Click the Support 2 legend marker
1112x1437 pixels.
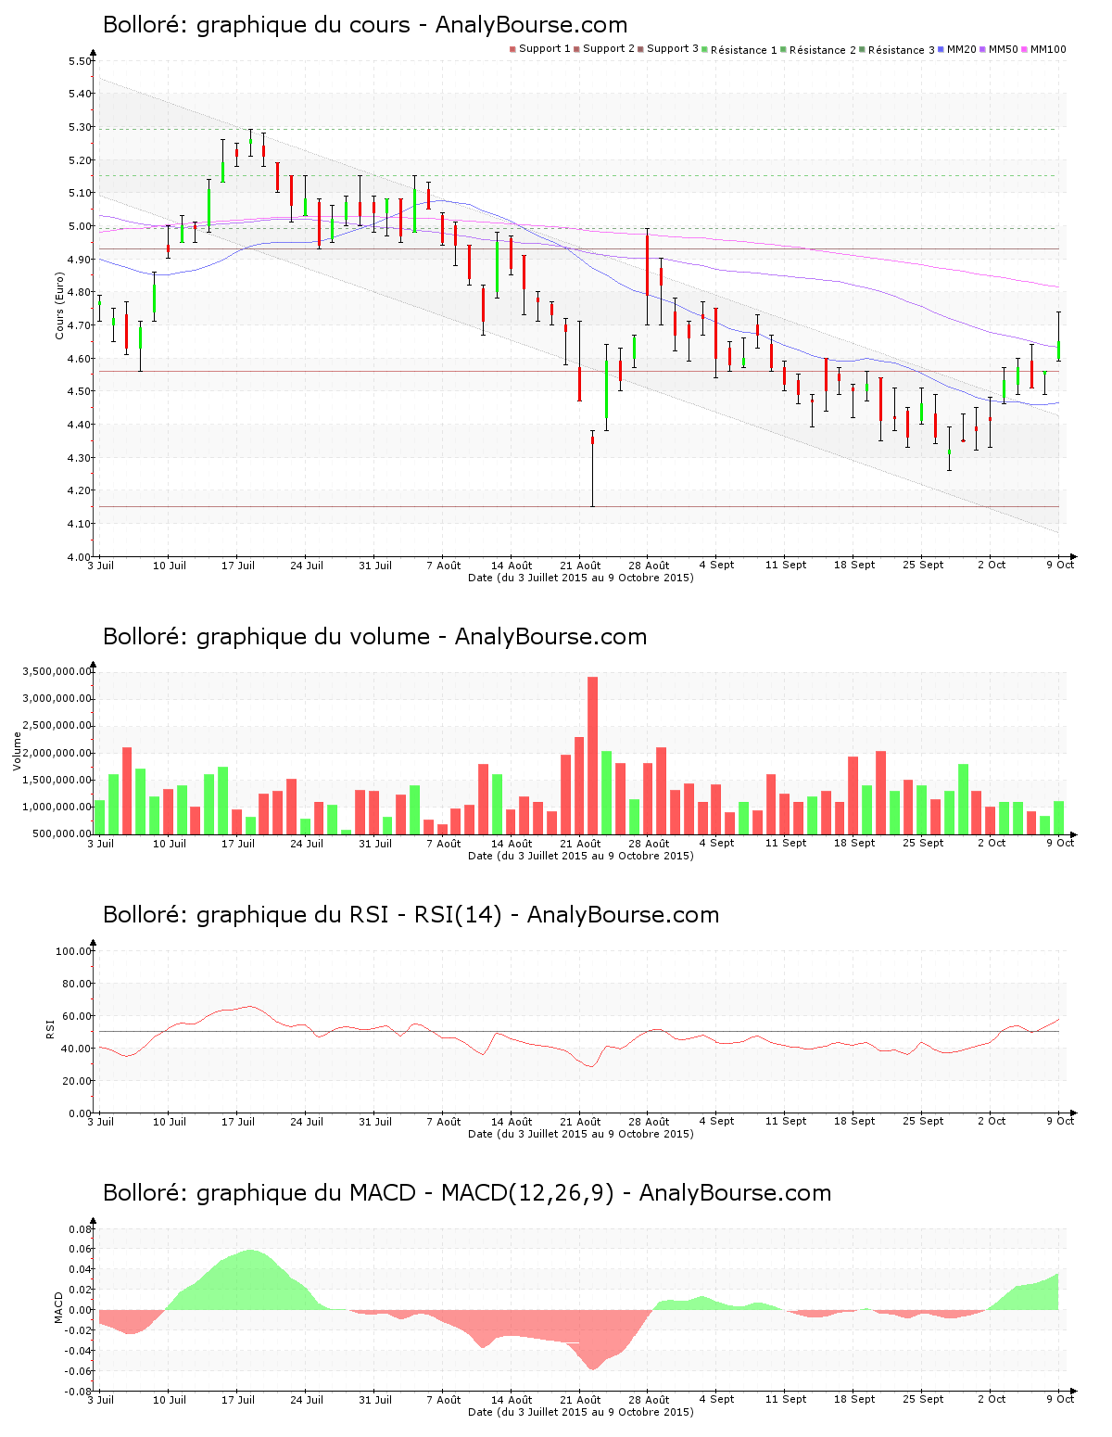[x=576, y=49]
